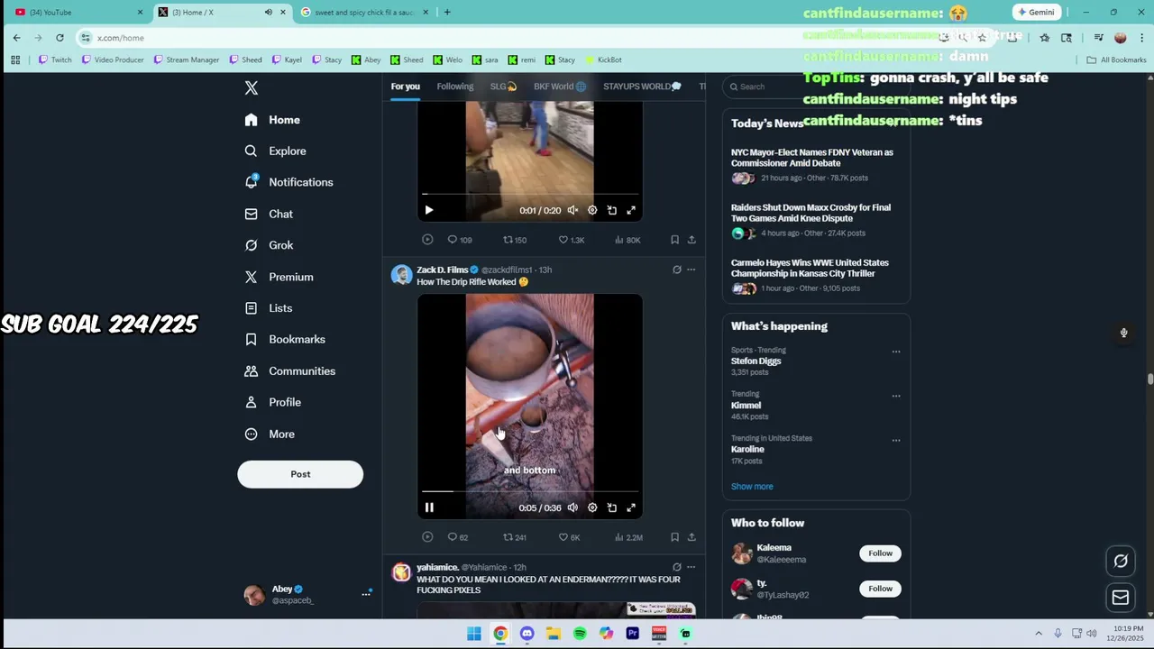Reload the page in Chrome
This screenshot has height=649, width=1154.
(x=60, y=37)
